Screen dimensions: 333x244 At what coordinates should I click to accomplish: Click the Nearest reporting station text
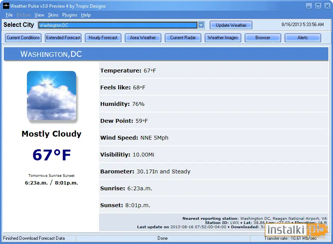tap(255, 219)
